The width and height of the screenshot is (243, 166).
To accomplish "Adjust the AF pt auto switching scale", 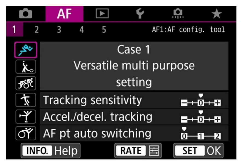I will [201, 134].
